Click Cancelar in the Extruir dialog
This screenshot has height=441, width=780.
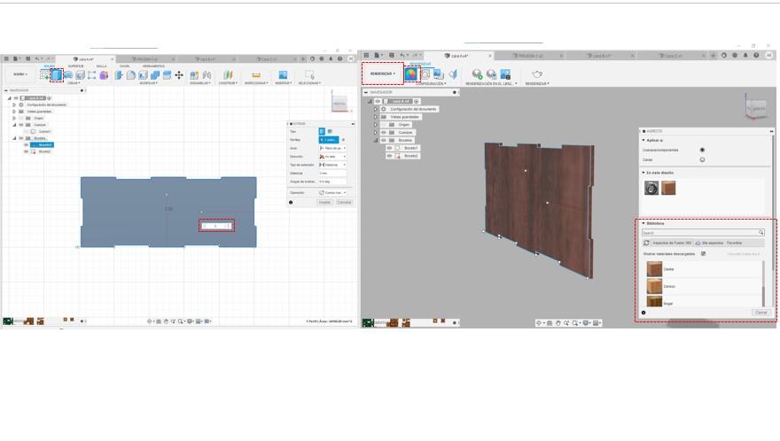pyautogui.click(x=344, y=203)
